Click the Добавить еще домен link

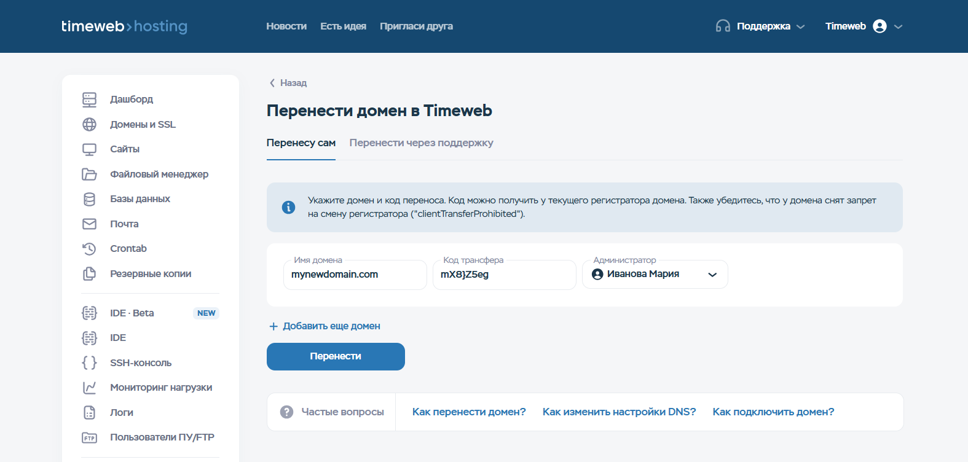[331, 326]
